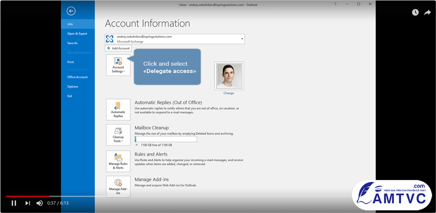Click the back arrow circle icon
The height and width of the screenshot is (213, 436).
(71, 11)
